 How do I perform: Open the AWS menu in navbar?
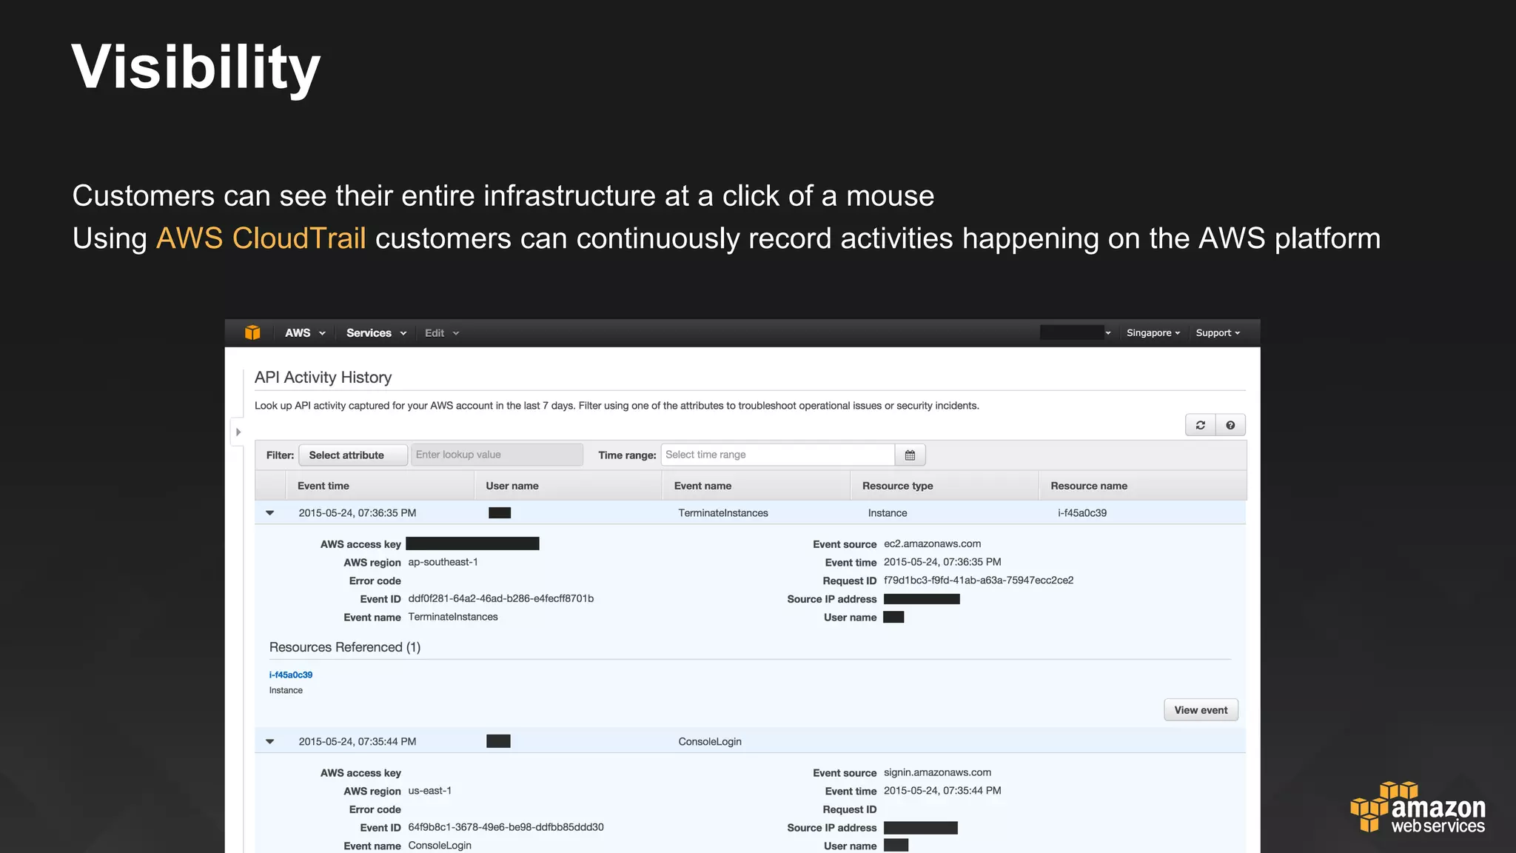(305, 333)
